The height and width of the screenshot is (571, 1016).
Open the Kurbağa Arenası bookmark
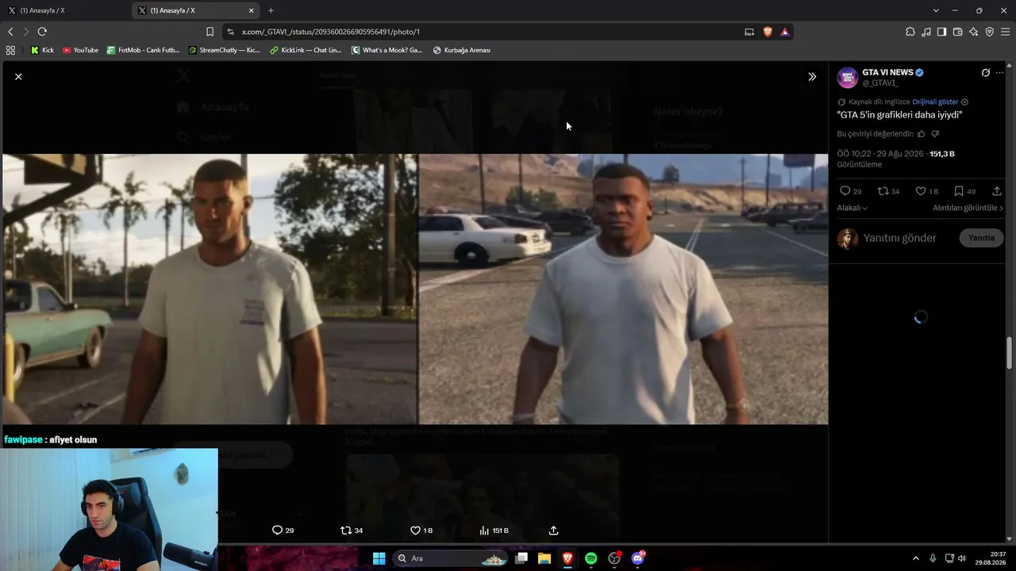(461, 50)
